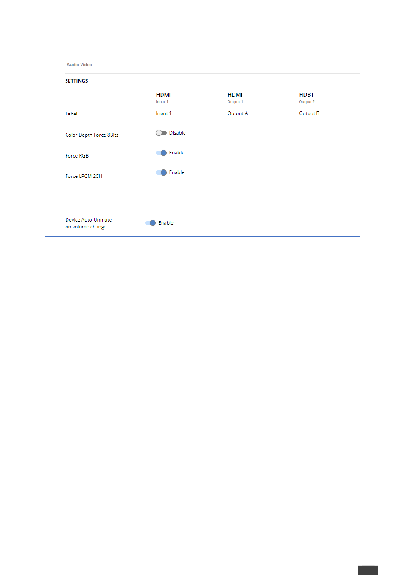Toggle Color Depth Force 8Bits switch
Screen dimensions: 403x585
tap(161, 133)
